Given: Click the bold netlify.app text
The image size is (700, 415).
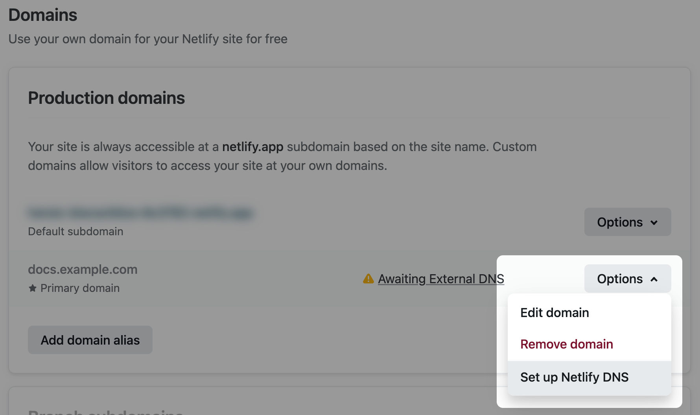Looking at the screenshot, I should click(252, 147).
